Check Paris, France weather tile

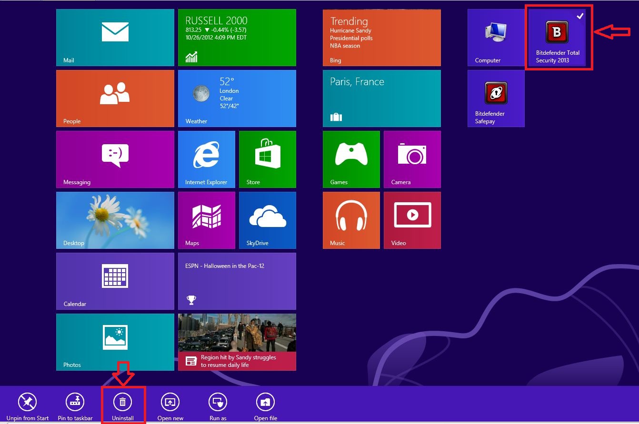click(381, 99)
